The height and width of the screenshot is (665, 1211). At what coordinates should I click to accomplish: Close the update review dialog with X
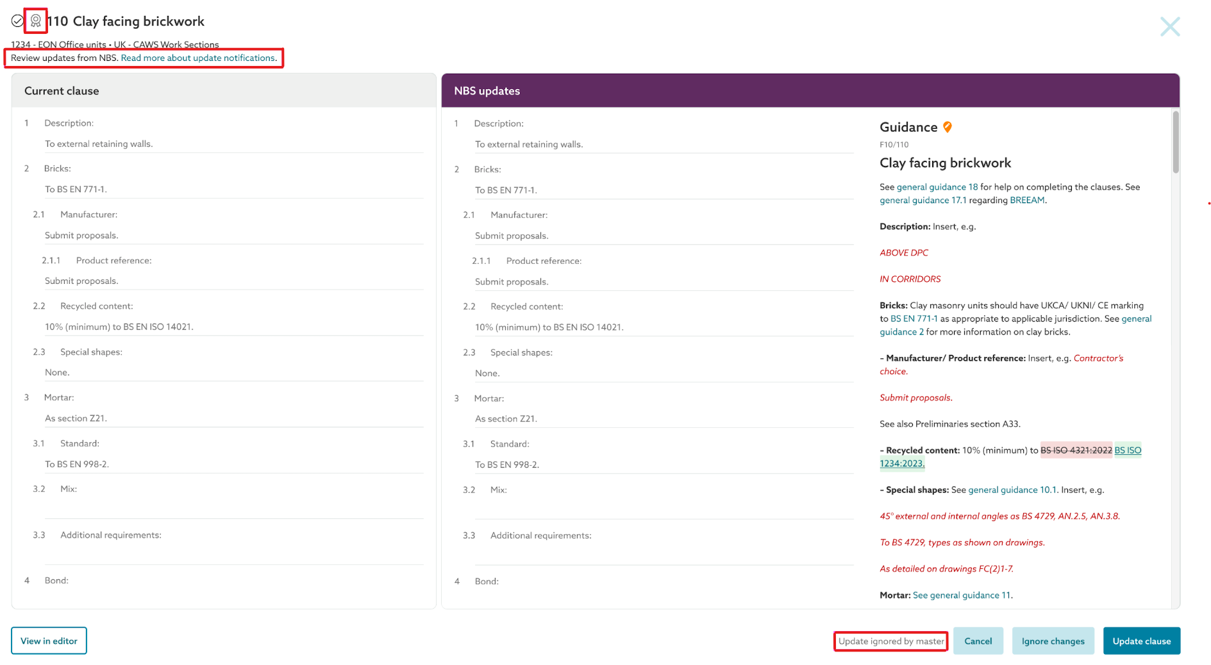click(x=1170, y=26)
